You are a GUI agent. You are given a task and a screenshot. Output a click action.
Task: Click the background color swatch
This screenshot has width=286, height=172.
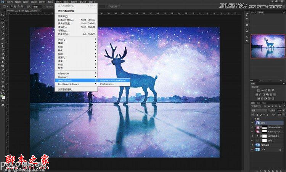point(3,97)
